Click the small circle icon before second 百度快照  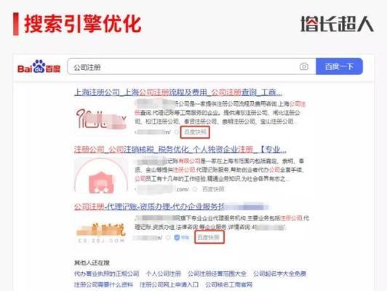click(x=195, y=189)
